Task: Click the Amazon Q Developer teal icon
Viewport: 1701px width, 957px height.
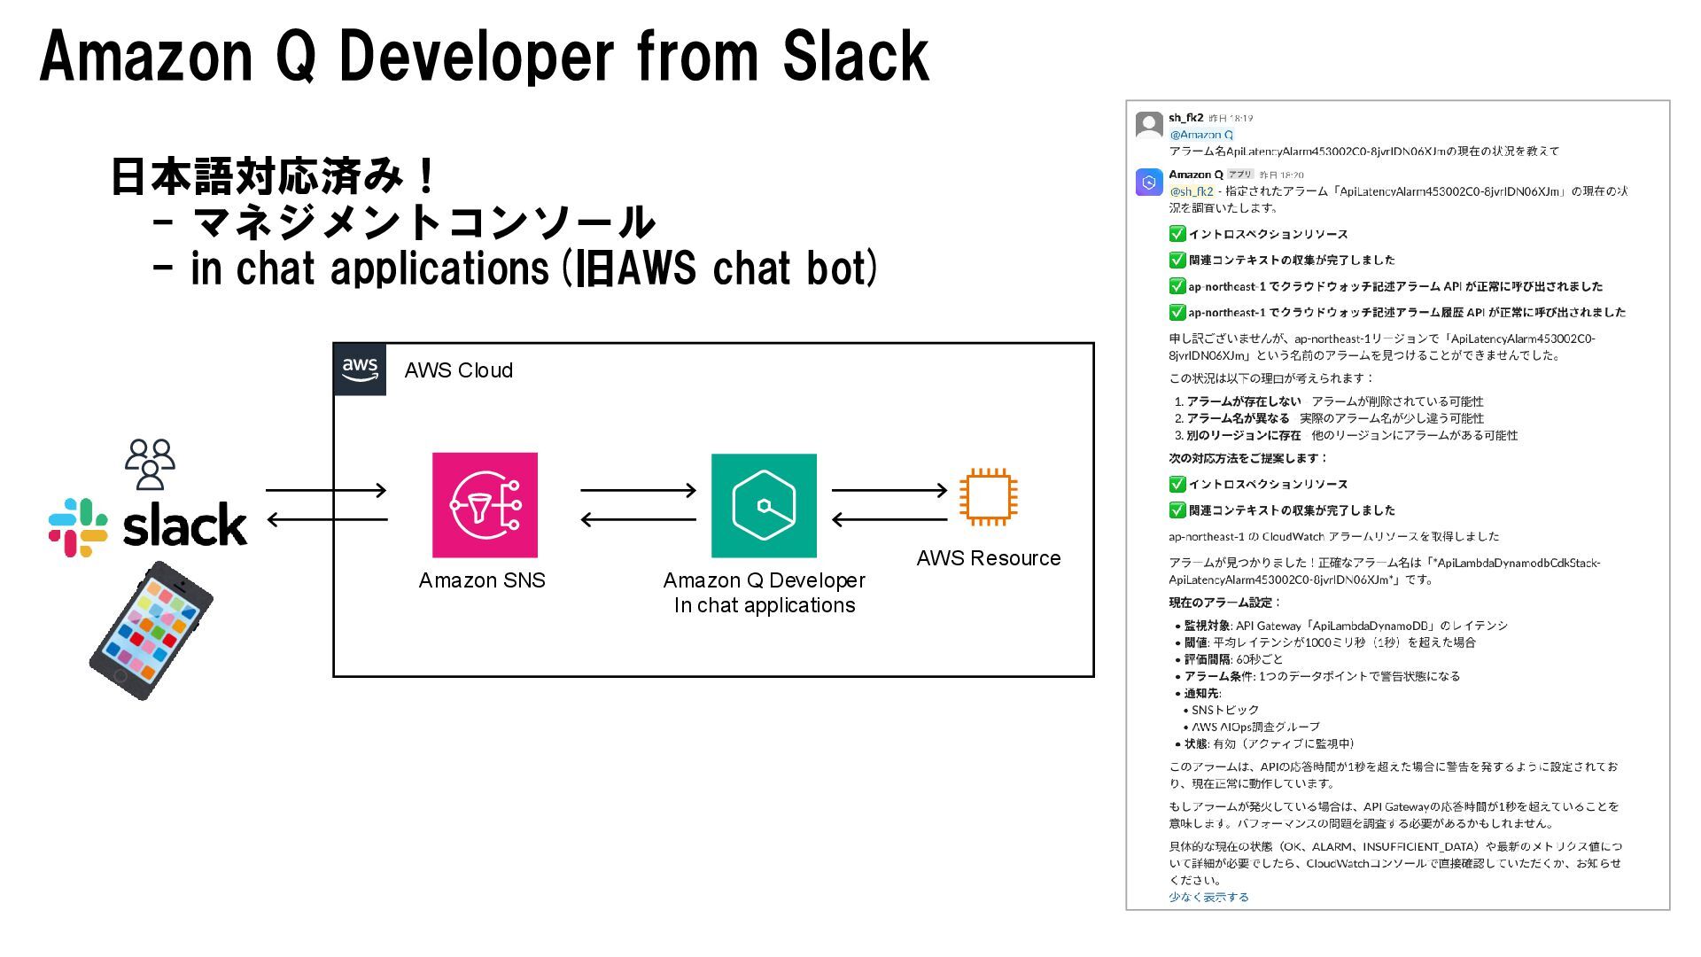Action: coord(764,506)
